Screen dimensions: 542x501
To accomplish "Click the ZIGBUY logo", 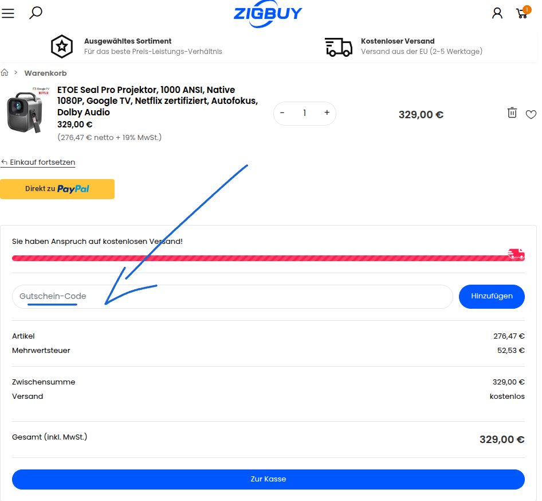I will point(268,14).
